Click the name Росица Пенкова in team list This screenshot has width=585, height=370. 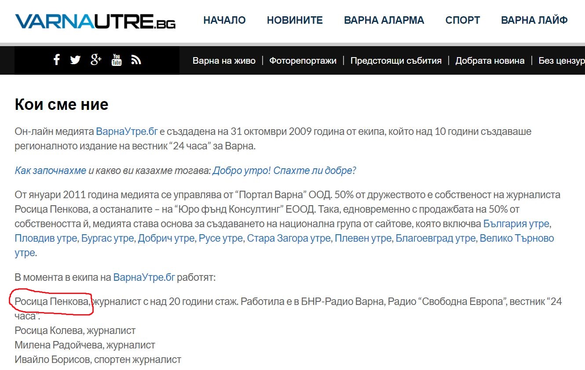[52, 301]
